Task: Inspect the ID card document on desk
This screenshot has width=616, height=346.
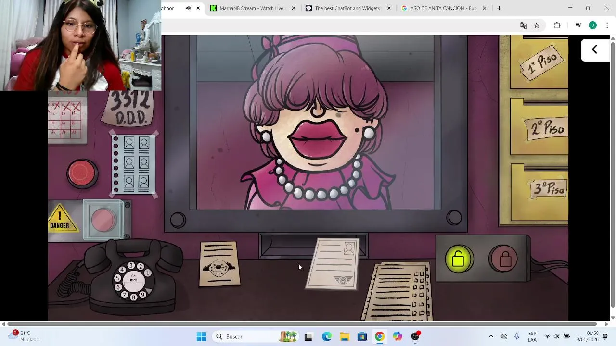Action: [x=333, y=264]
